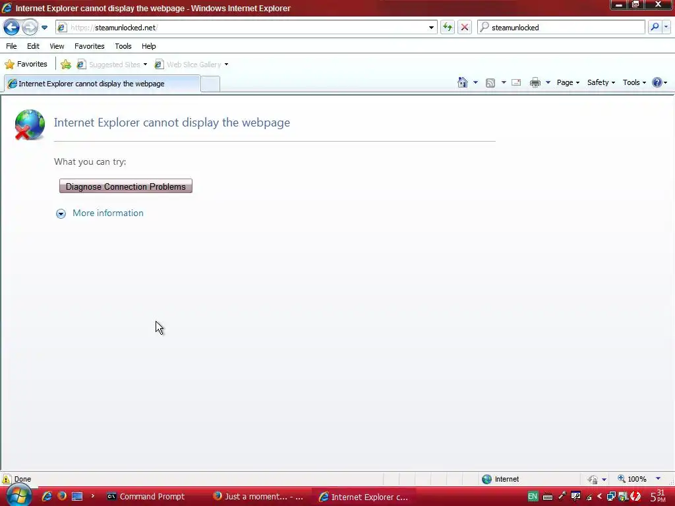
Task: Select the 'cannot display the webpage' tab
Action: pyautogui.click(x=102, y=84)
